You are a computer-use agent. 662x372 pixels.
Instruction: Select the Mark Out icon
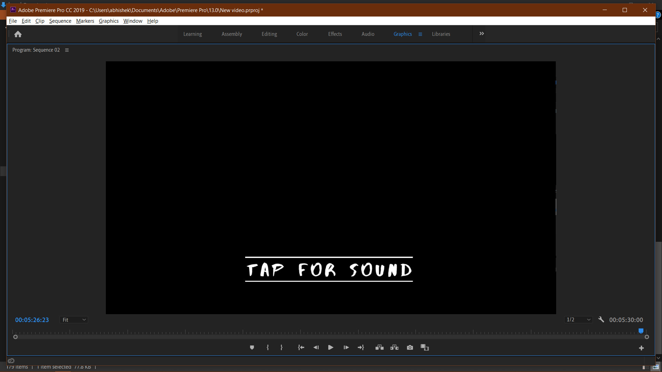pos(281,348)
